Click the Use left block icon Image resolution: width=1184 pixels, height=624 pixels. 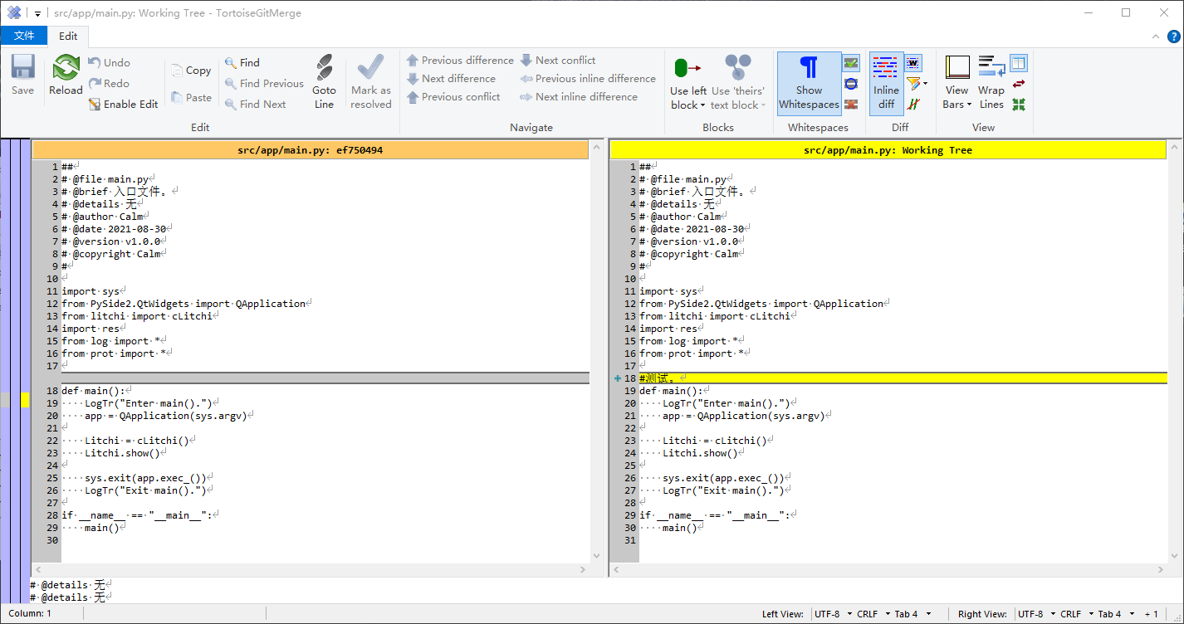pyautogui.click(x=687, y=68)
